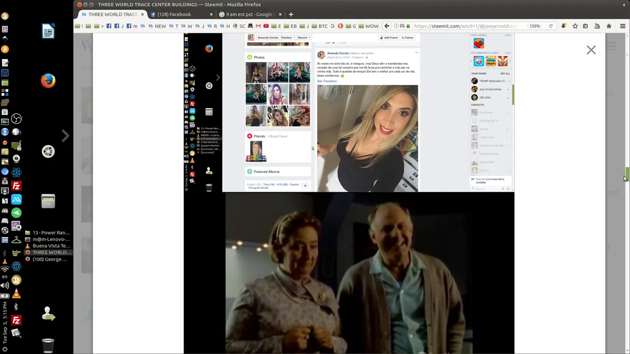Open the 'en' keyboard layout indicator
Viewport: 630px width, 354px height.
[5, 277]
